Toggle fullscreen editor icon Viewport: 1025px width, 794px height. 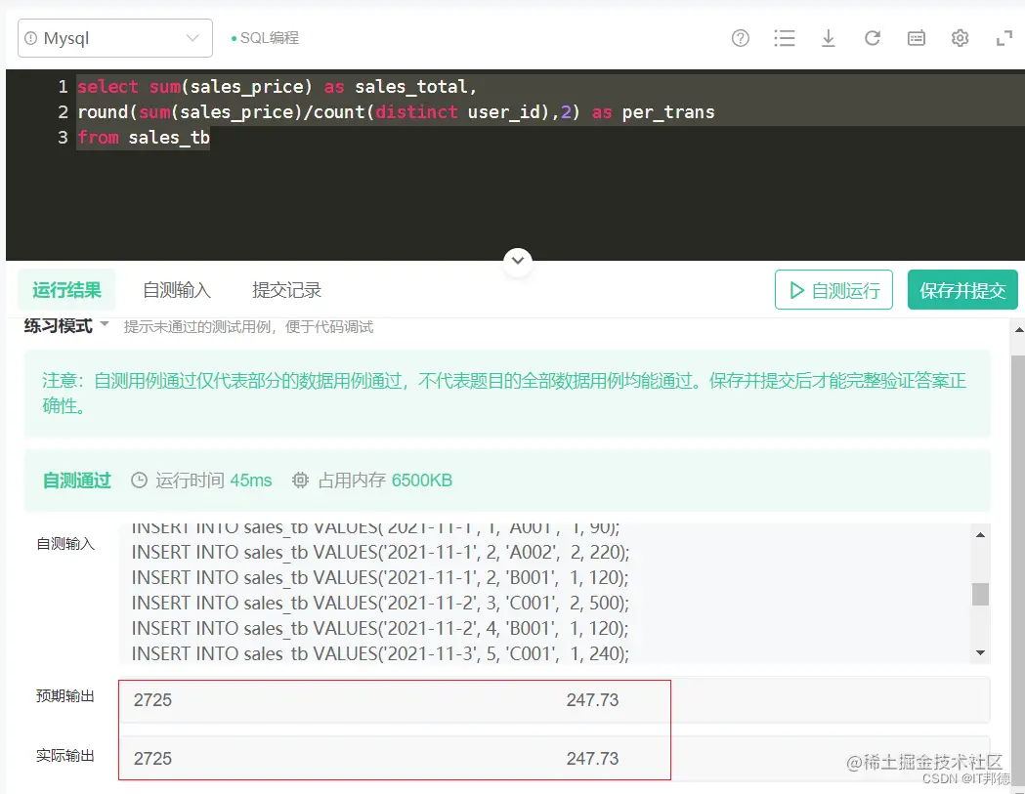point(1004,38)
